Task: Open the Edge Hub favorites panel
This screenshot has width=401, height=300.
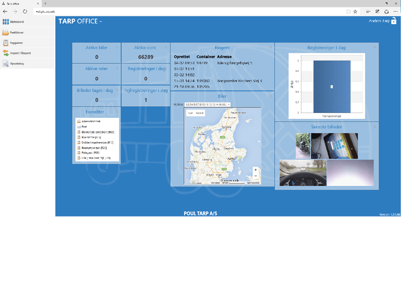Action: click(x=368, y=11)
